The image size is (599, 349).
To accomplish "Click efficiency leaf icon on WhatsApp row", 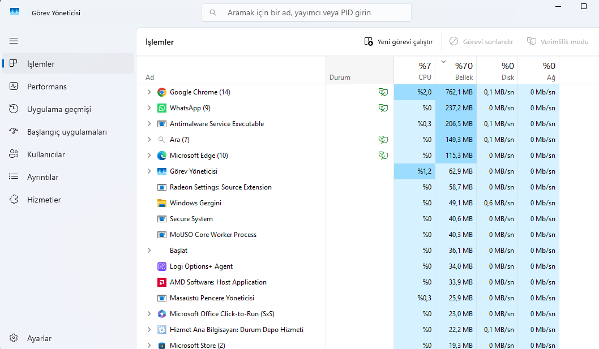I will tap(383, 108).
